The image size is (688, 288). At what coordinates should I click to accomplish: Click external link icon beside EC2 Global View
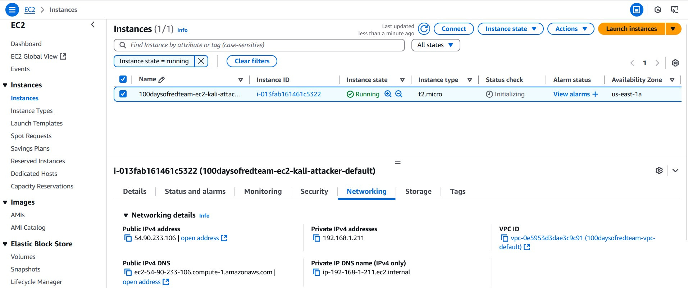click(63, 56)
